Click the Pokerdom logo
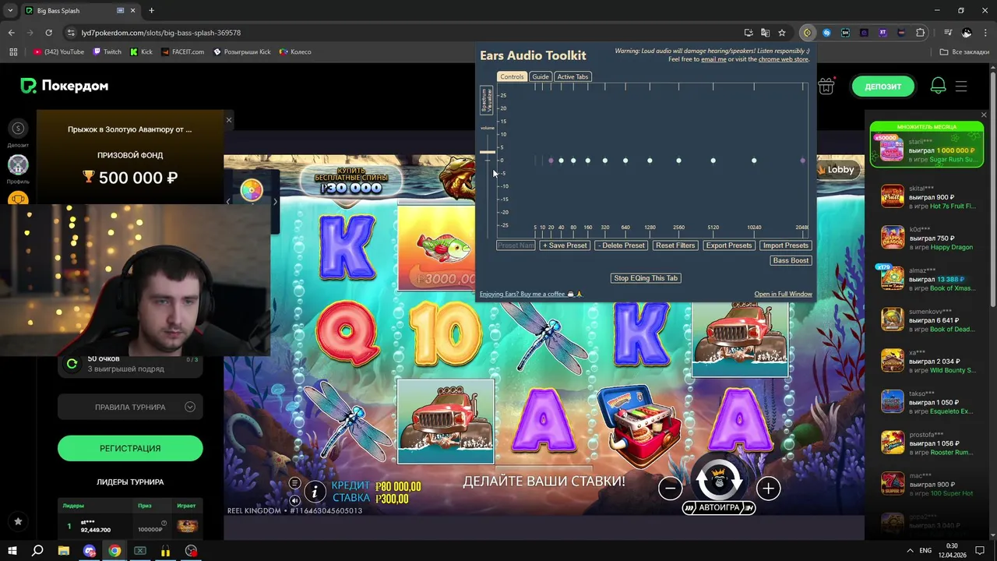Image resolution: width=997 pixels, height=561 pixels. tap(65, 86)
